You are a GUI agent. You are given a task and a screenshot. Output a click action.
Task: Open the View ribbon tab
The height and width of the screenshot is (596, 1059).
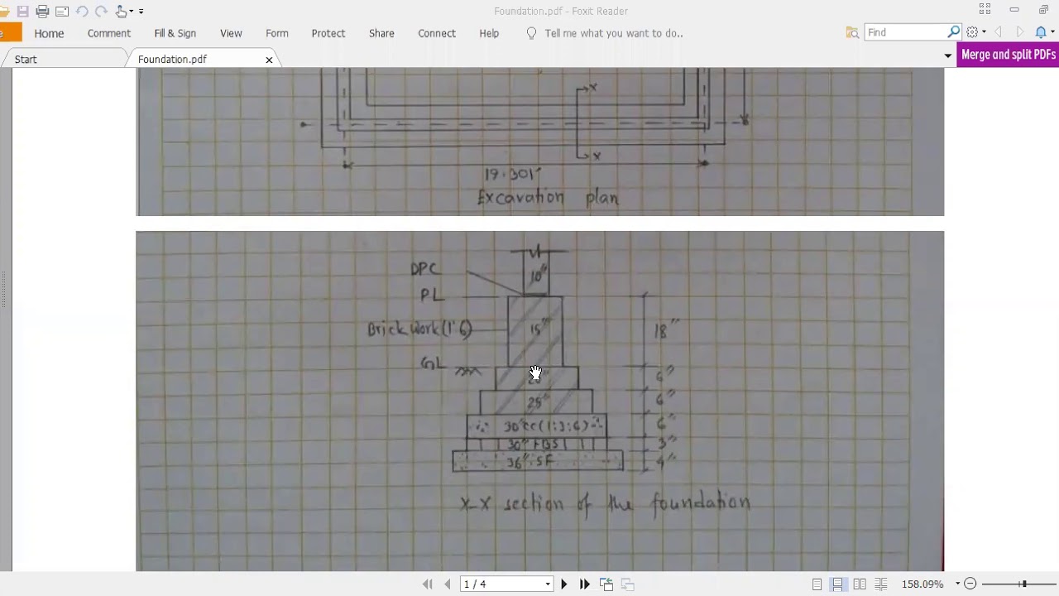[x=231, y=33]
